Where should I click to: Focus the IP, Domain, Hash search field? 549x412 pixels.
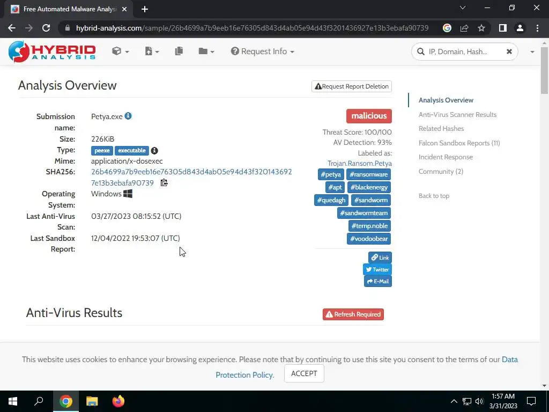[464, 52]
